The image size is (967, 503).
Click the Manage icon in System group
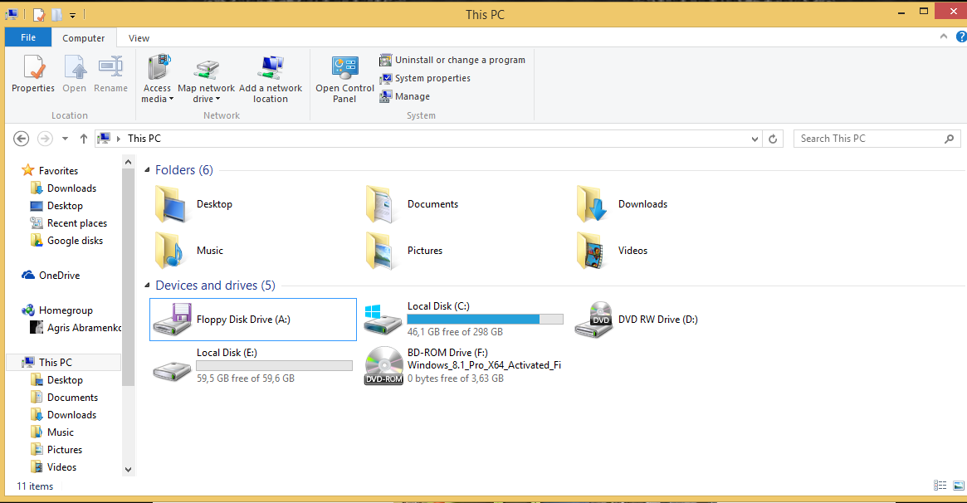(385, 96)
